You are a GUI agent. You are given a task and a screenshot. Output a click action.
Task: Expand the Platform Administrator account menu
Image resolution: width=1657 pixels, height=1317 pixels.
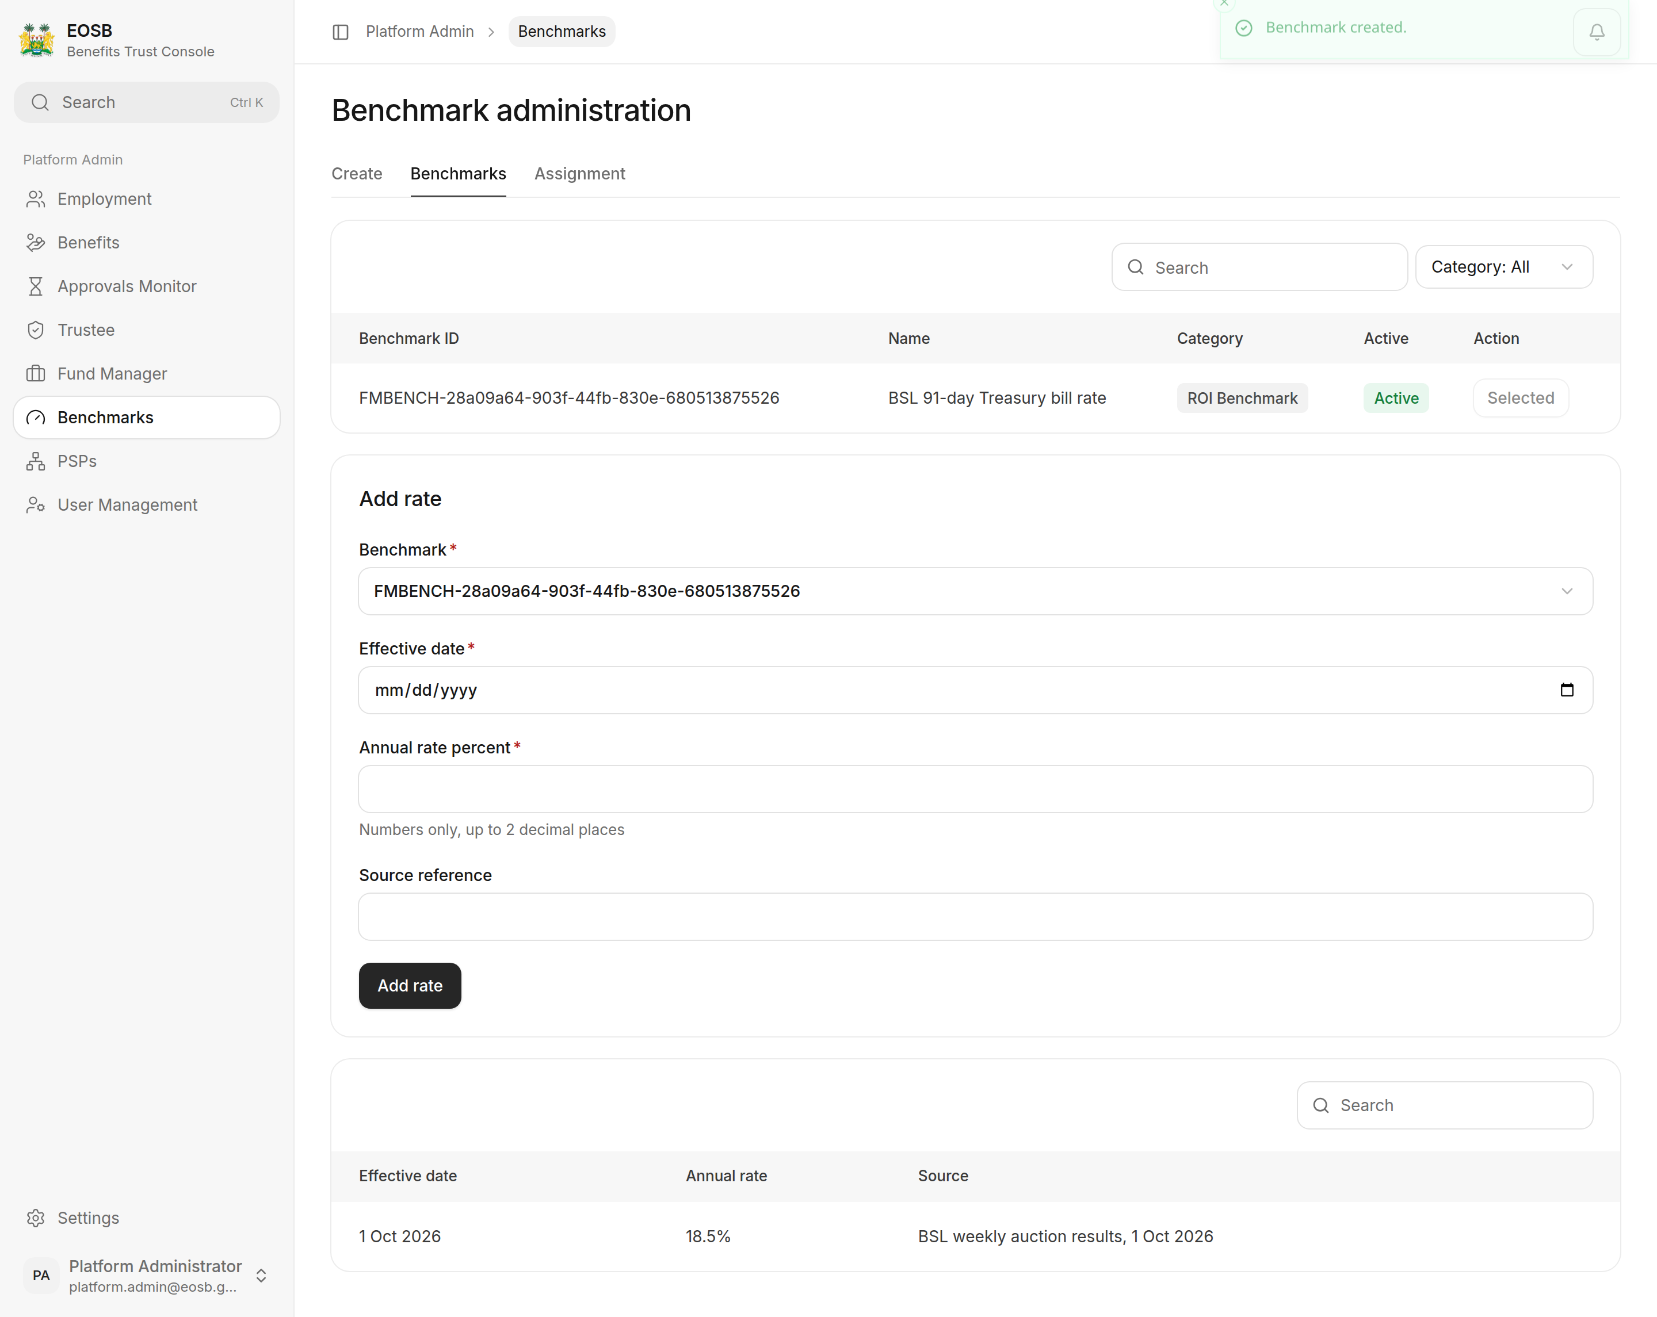tap(147, 1276)
